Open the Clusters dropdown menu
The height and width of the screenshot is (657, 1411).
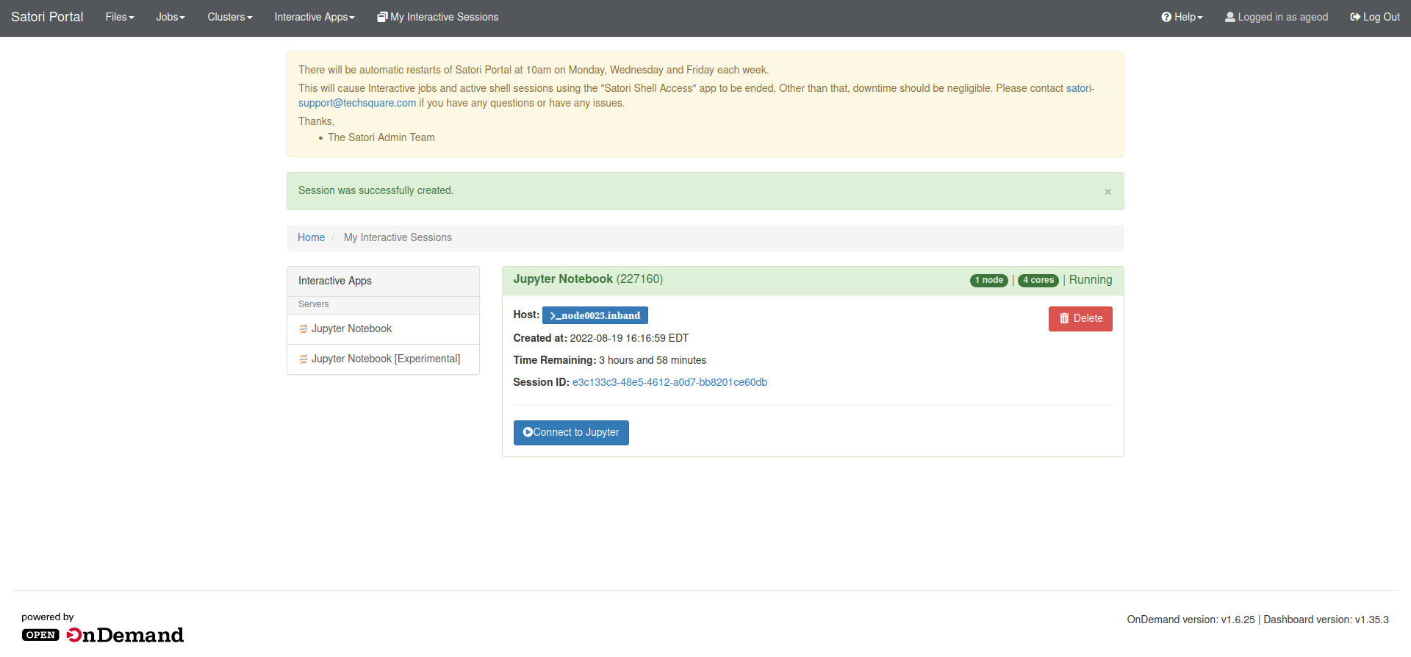(x=230, y=17)
